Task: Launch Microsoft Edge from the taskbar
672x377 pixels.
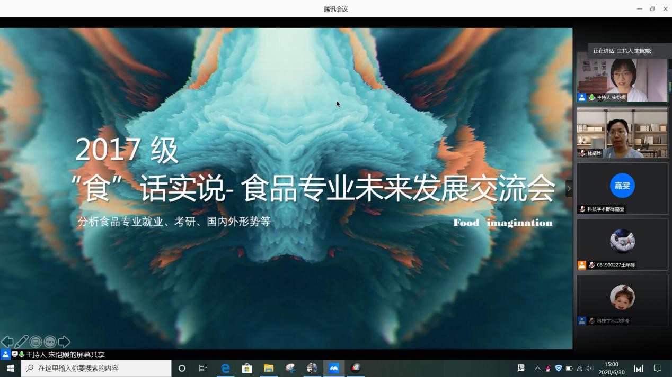Action: [225, 368]
